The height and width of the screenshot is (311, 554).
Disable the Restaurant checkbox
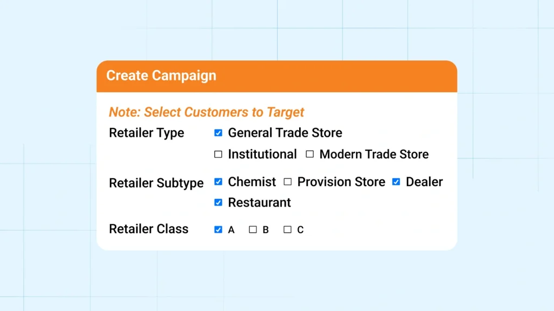coord(218,202)
